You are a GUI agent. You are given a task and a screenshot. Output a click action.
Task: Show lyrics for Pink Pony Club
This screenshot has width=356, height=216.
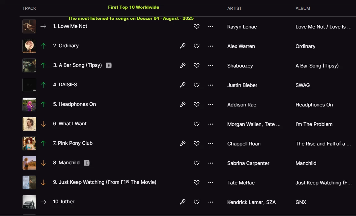click(x=183, y=144)
